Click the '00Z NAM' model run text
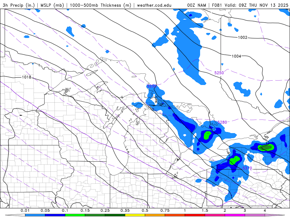Screen dimensions: 290x217 [196, 5]
